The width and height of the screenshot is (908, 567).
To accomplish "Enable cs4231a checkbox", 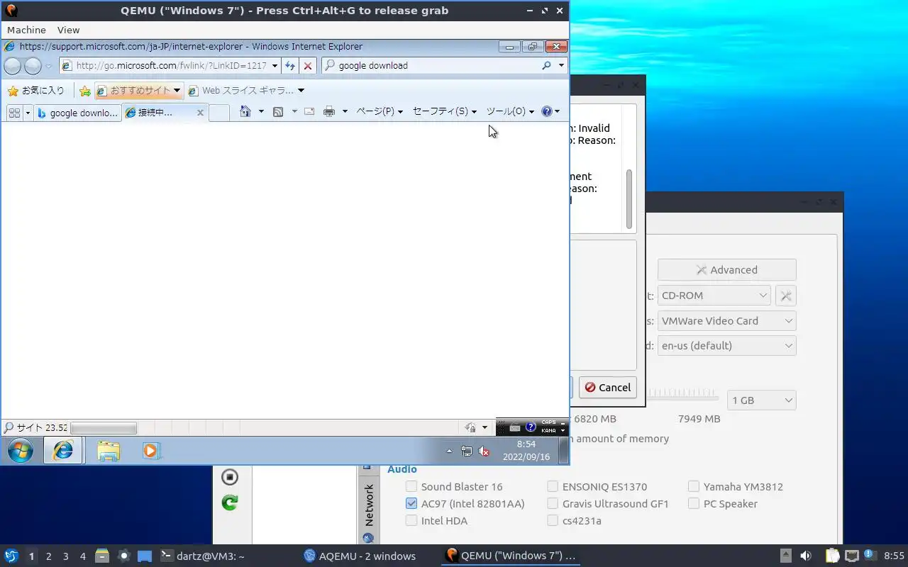I will pyautogui.click(x=553, y=521).
